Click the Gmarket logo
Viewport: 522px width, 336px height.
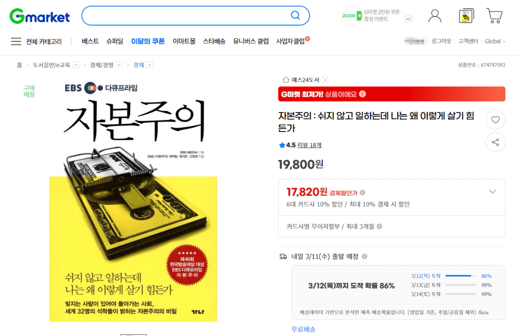40,16
